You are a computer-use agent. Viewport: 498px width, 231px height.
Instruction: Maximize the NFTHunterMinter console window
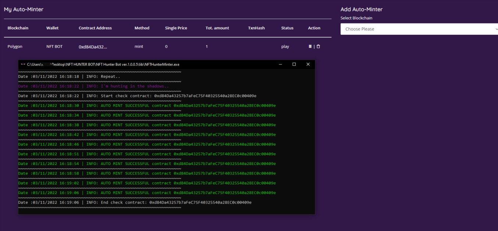pyautogui.click(x=294, y=64)
